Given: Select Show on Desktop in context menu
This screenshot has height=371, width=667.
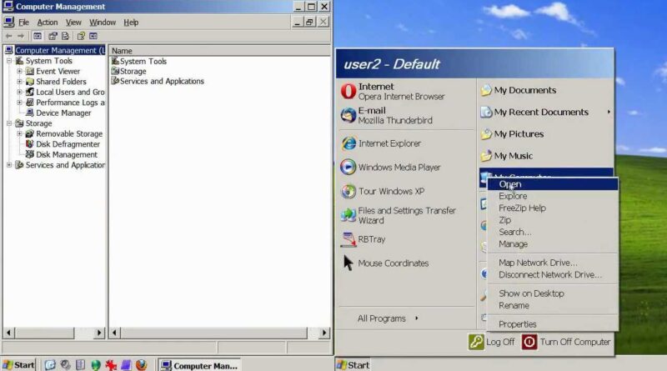Looking at the screenshot, I should [x=552, y=293].
